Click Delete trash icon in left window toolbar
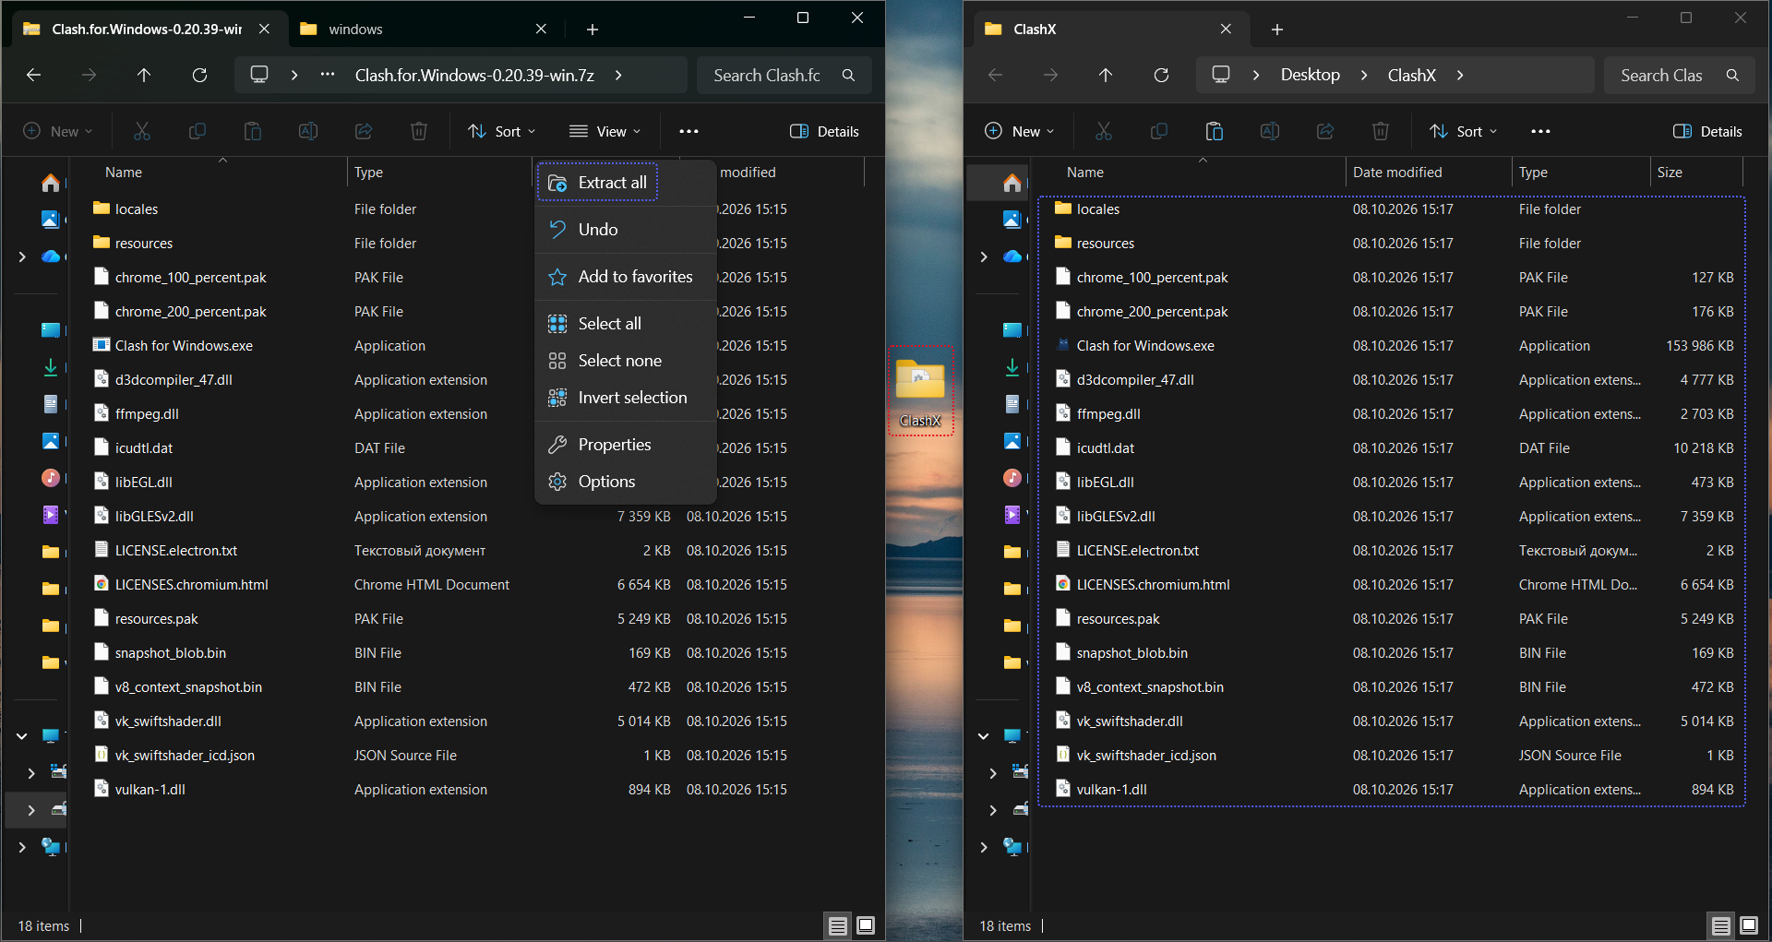Viewport: 1772px width, 942px height. pos(419,131)
